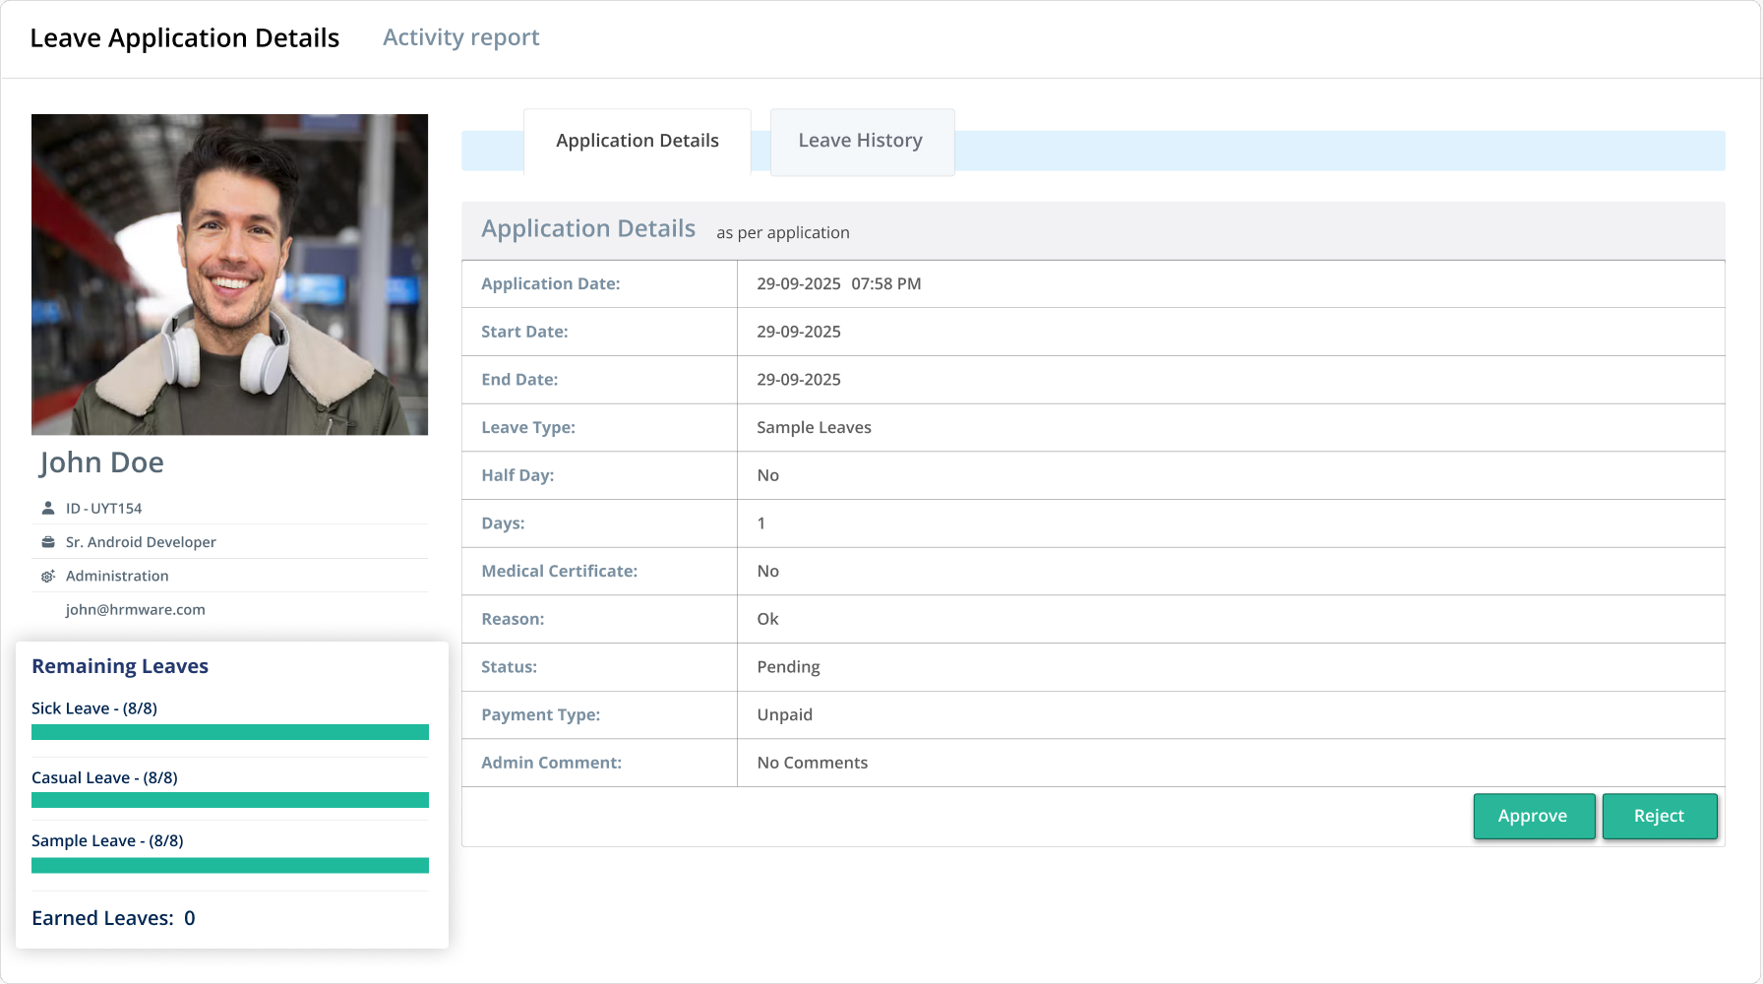Switch to the Leave History tab
The height and width of the screenshot is (984, 1763).
click(861, 141)
